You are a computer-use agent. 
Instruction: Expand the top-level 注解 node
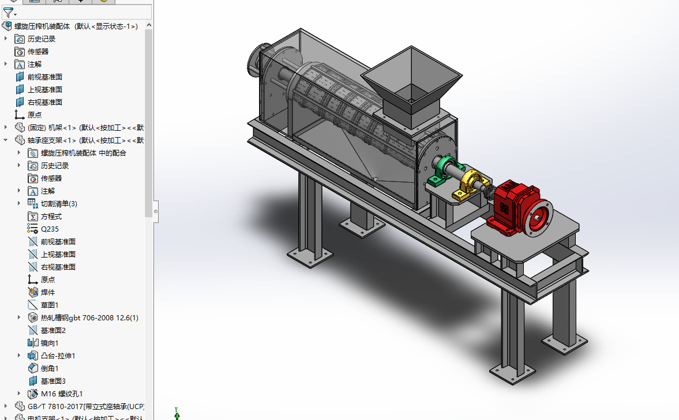coord(6,64)
